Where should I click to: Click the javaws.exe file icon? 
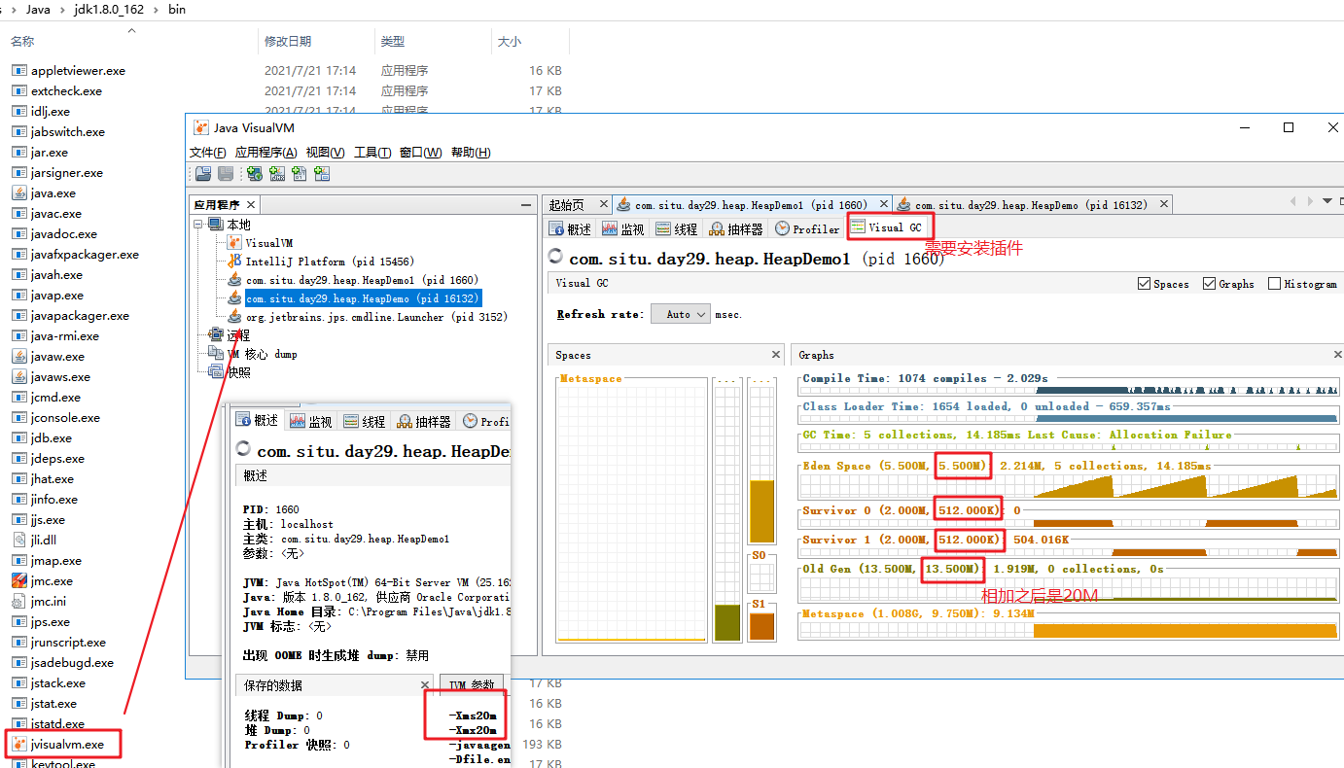tap(18, 376)
